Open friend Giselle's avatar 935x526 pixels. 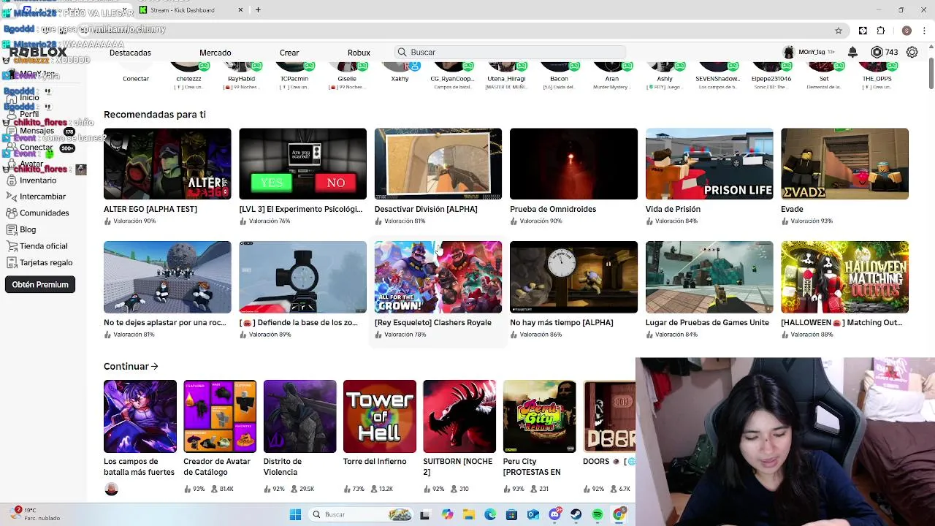pos(347,67)
